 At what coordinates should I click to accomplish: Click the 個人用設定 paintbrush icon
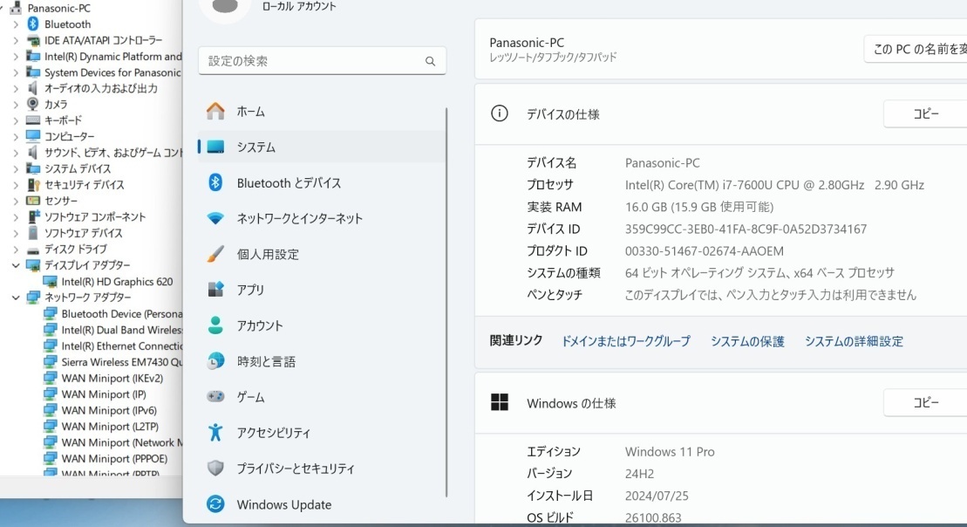click(215, 254)
